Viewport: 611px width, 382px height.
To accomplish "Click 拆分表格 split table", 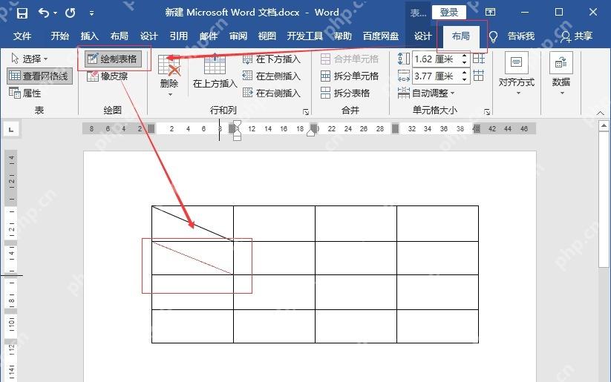I will 345,93.
